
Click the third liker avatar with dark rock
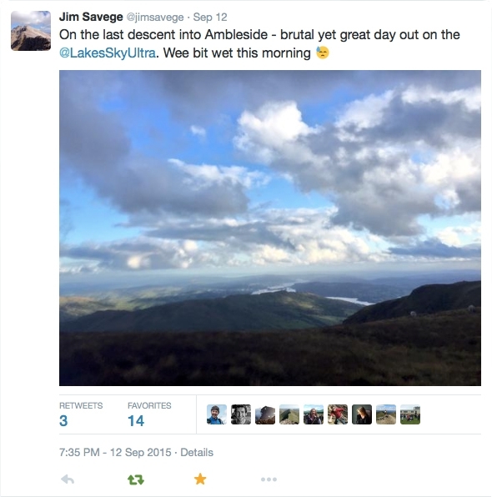click(x=265, y=414)
